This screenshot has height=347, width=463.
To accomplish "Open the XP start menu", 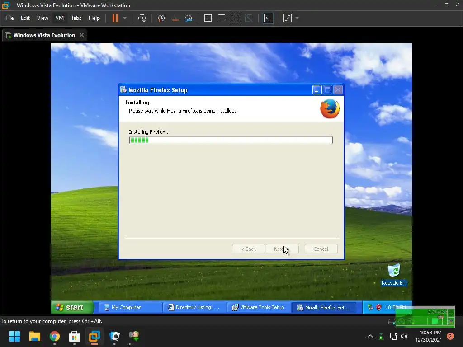I will pyautogui.click(x=72, y=307).
